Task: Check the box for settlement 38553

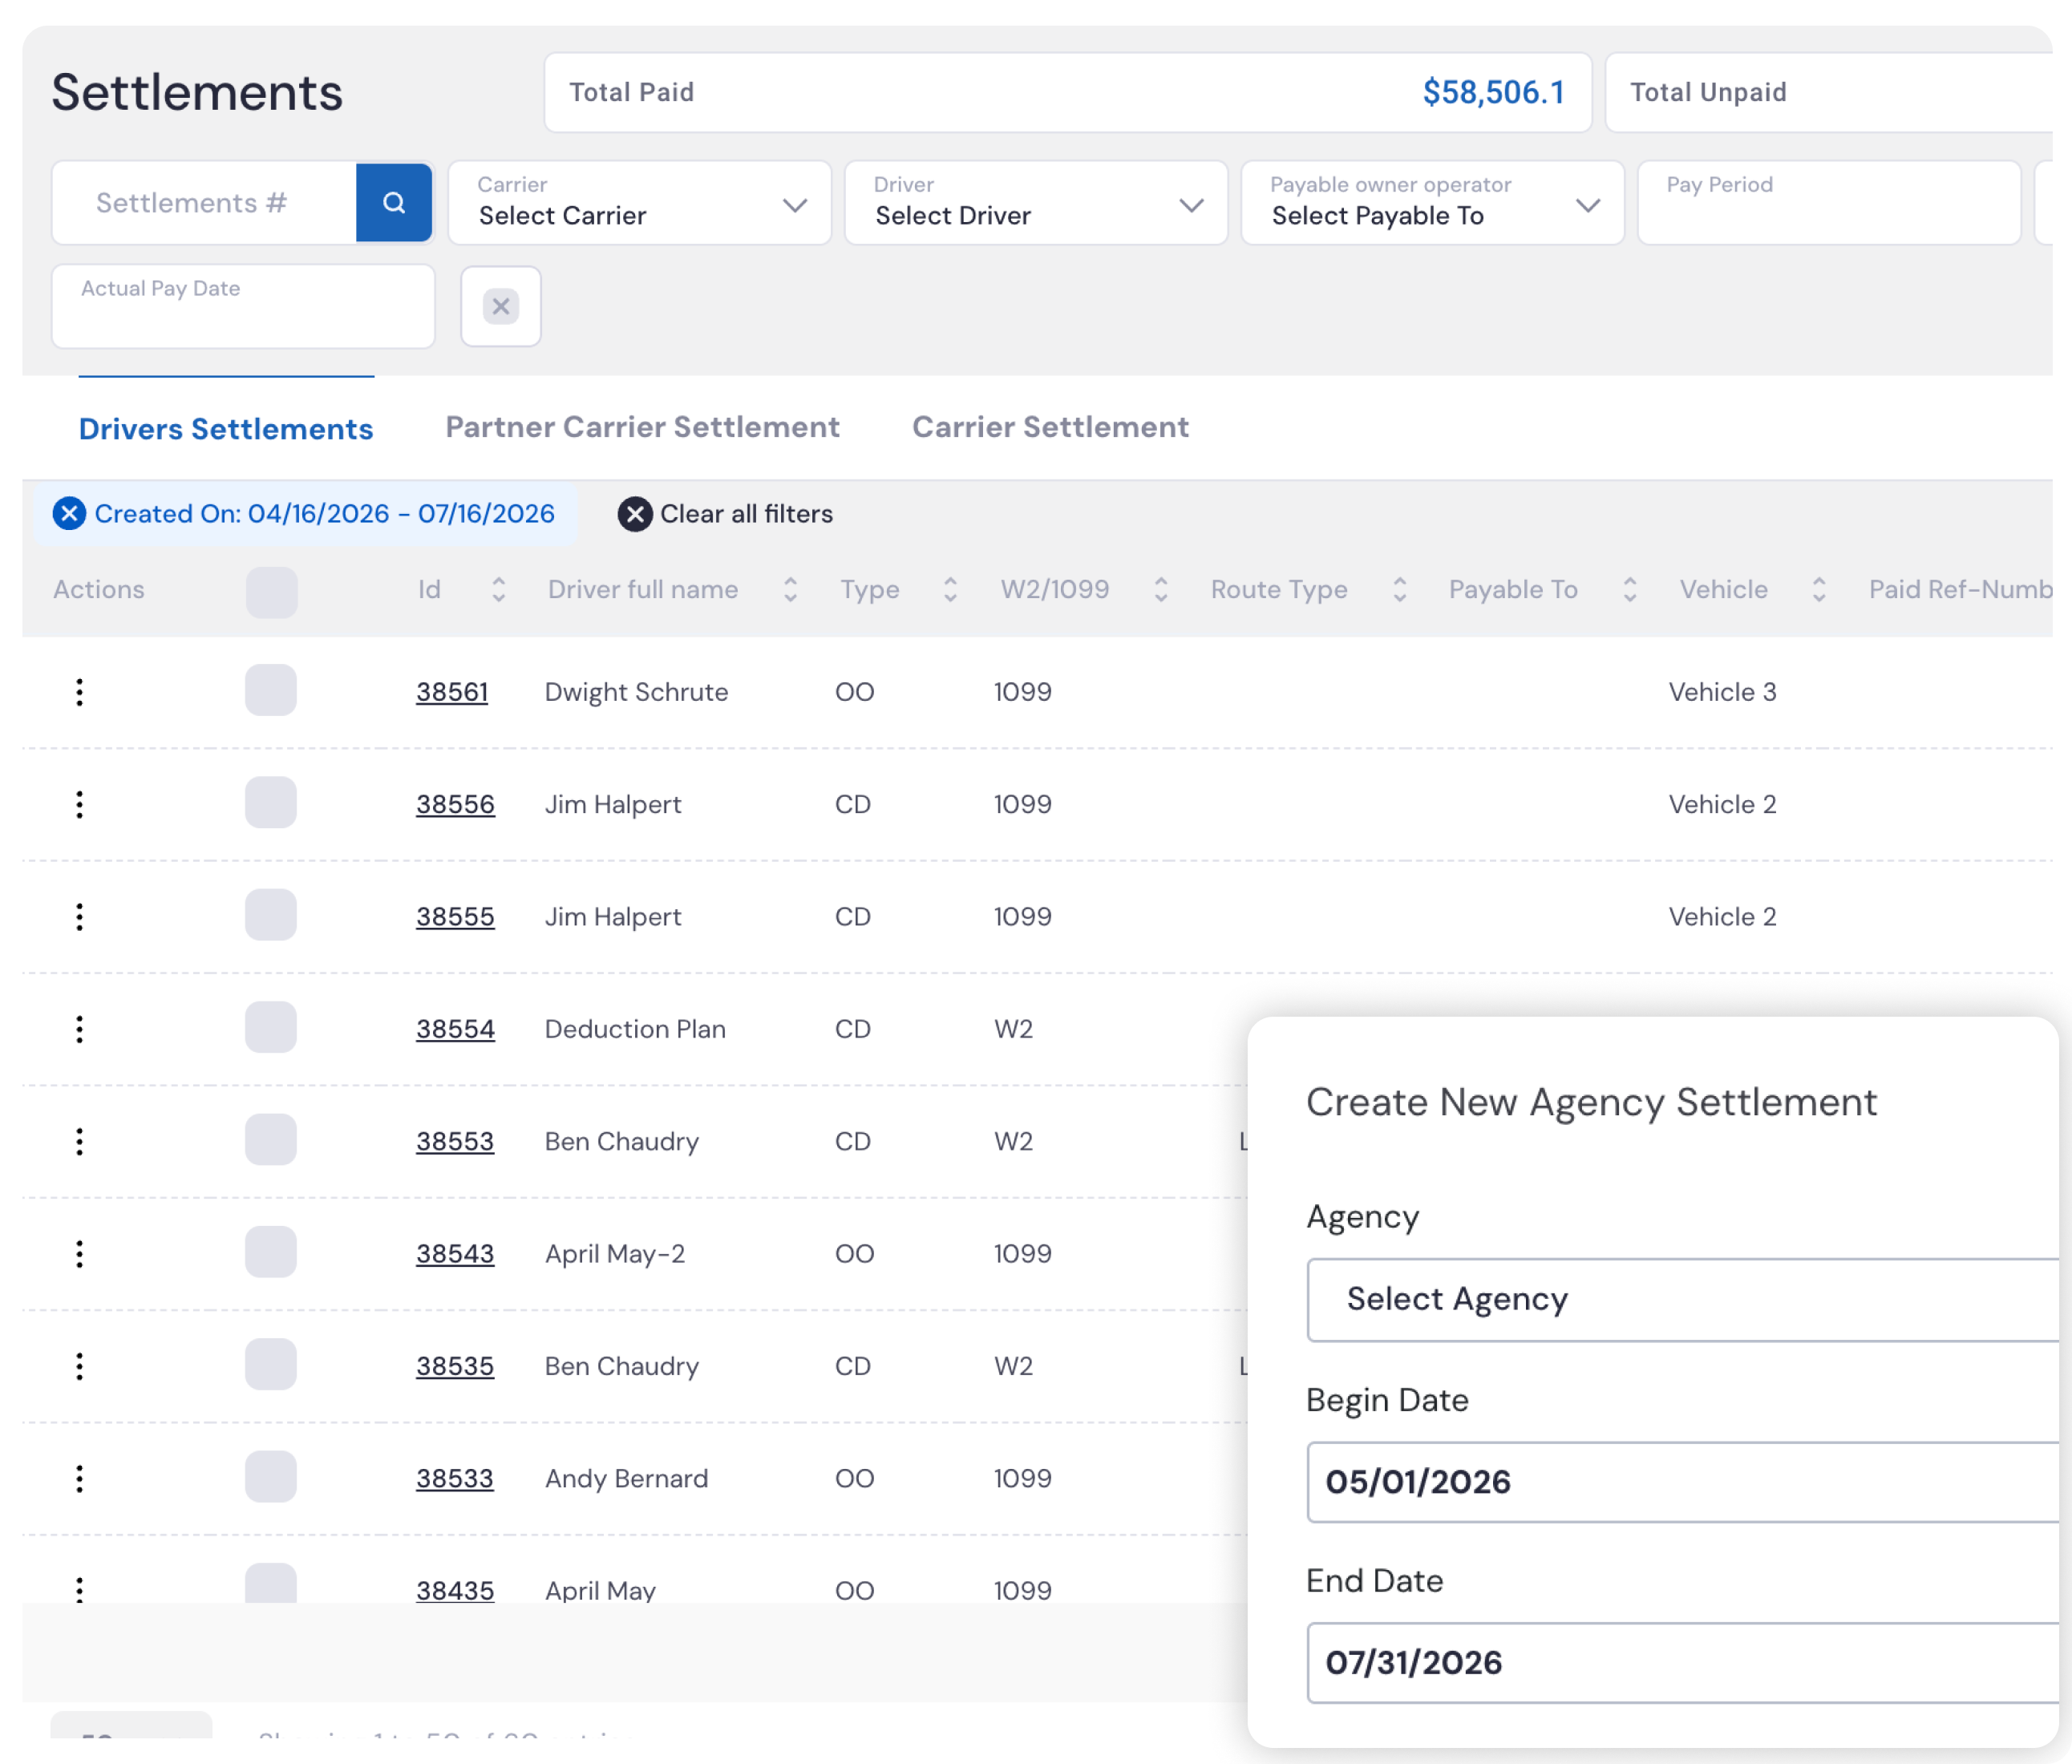Action: point(271,1139)
